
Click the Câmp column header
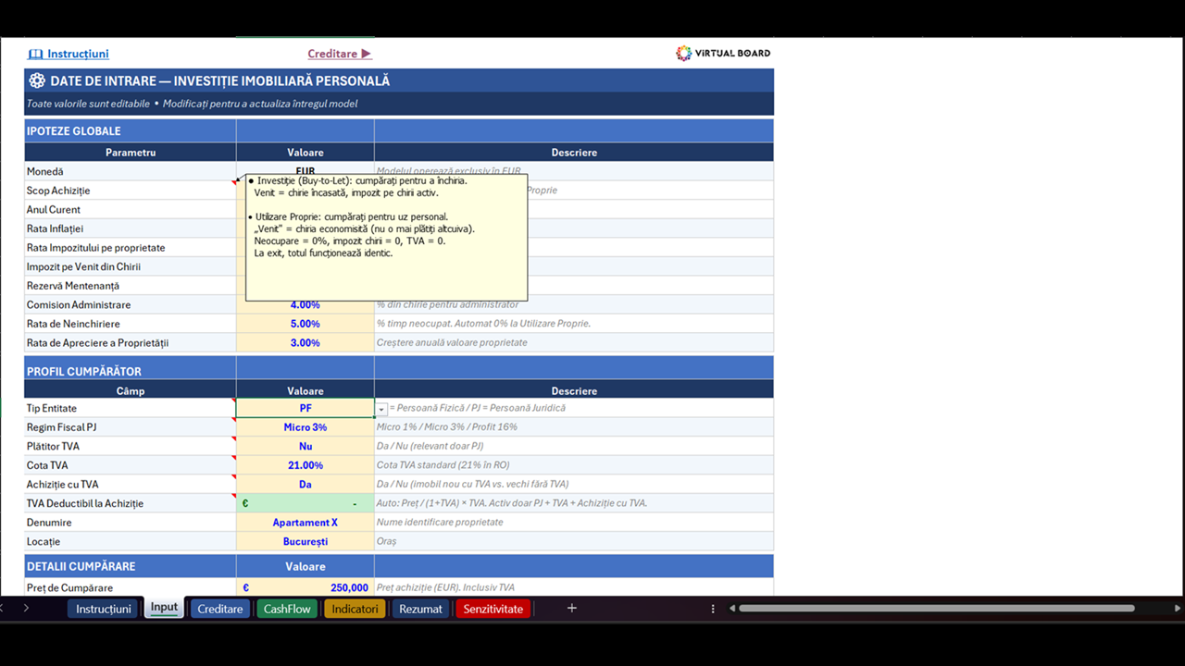(131, 390)
